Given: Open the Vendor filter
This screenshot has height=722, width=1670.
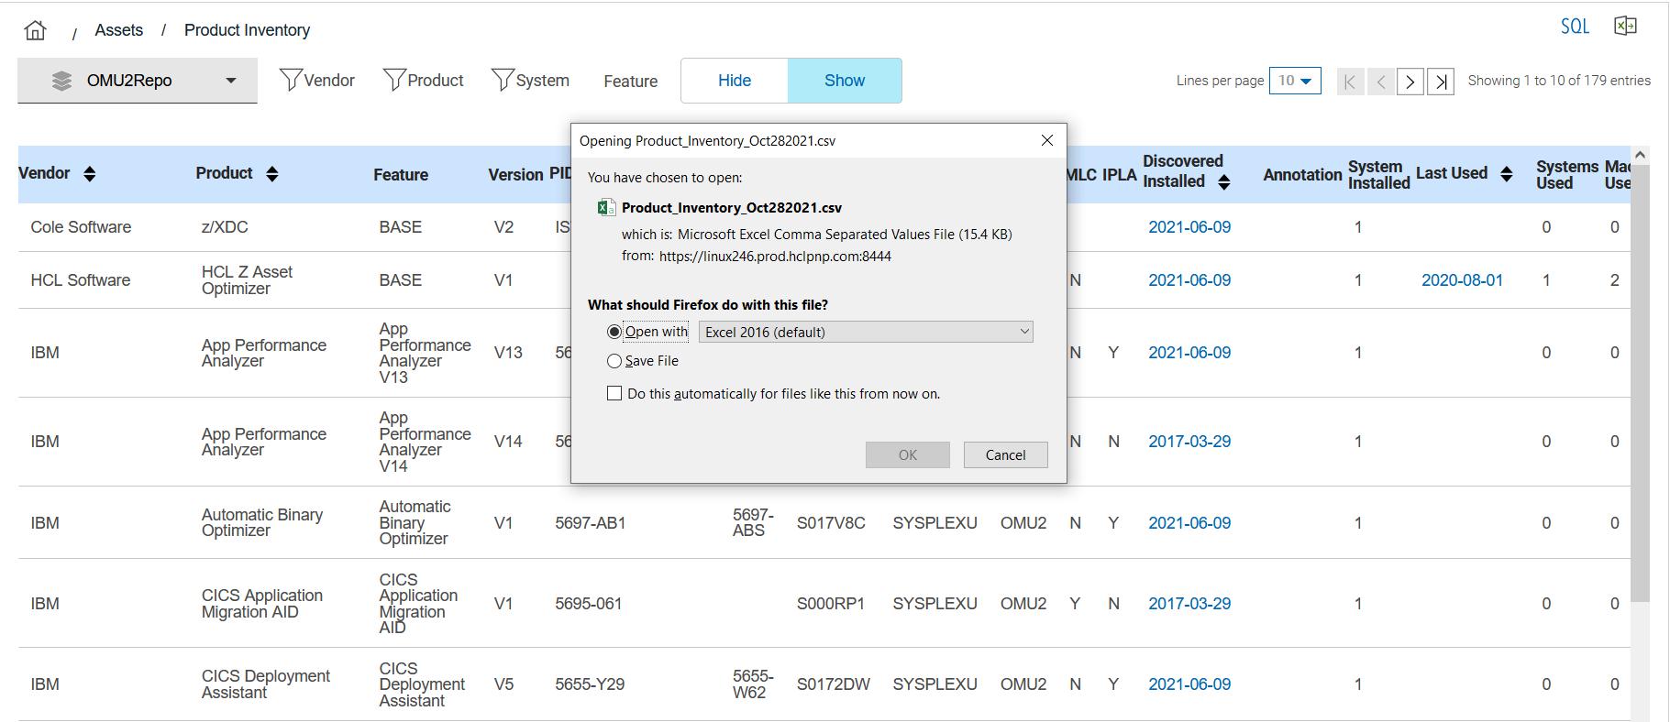Looking at the screenshot, I should coord(317,81).
